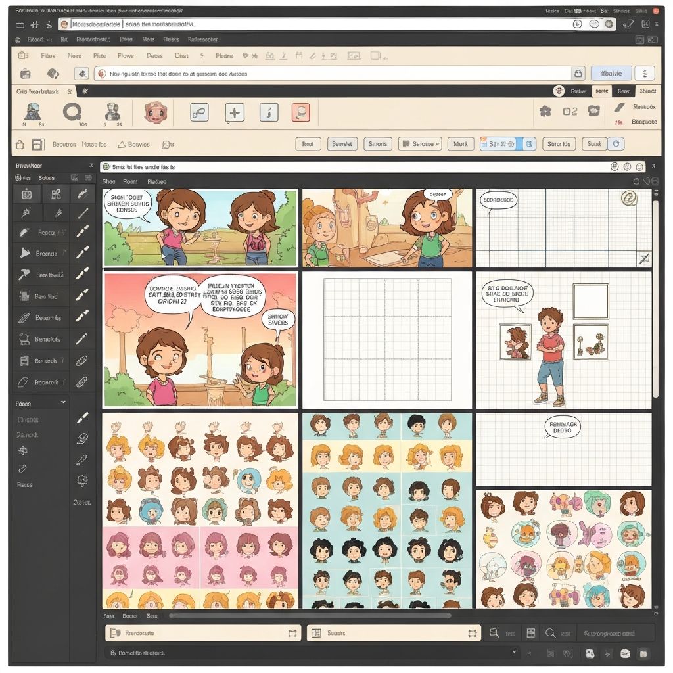Open the Deovs menu

click(154, 56)
